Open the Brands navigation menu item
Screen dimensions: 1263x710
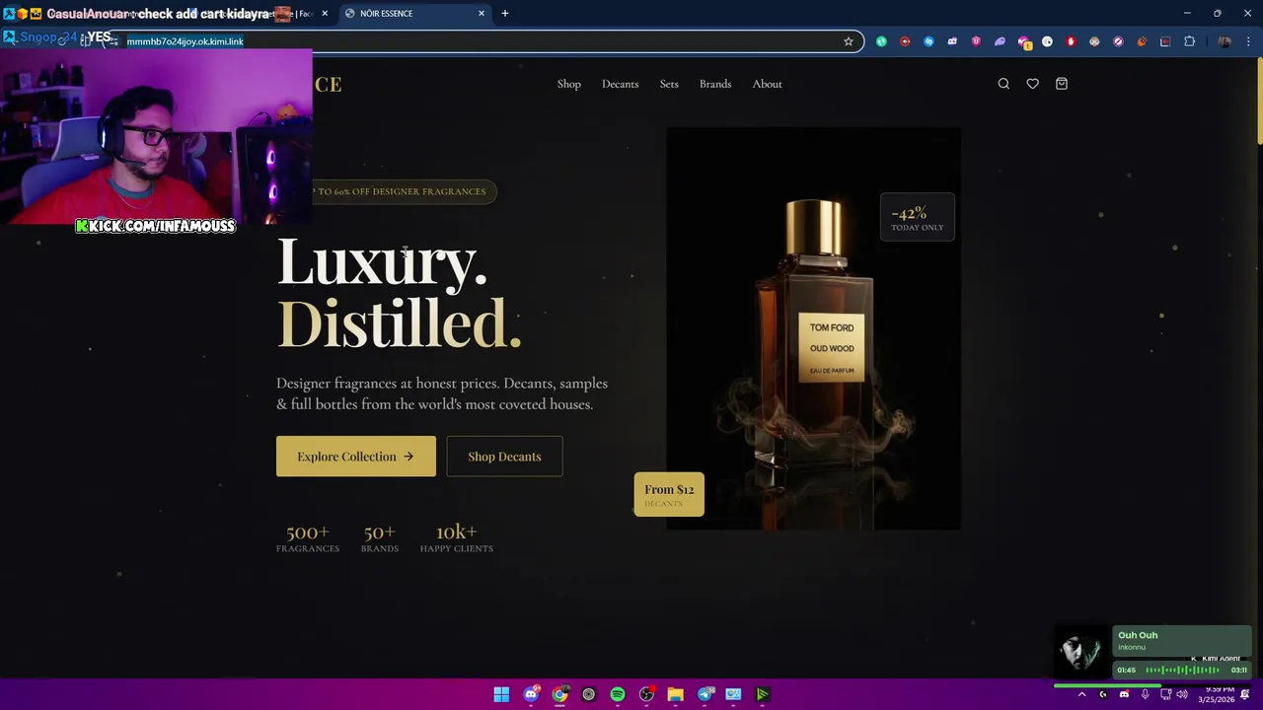tap(715, 84)
